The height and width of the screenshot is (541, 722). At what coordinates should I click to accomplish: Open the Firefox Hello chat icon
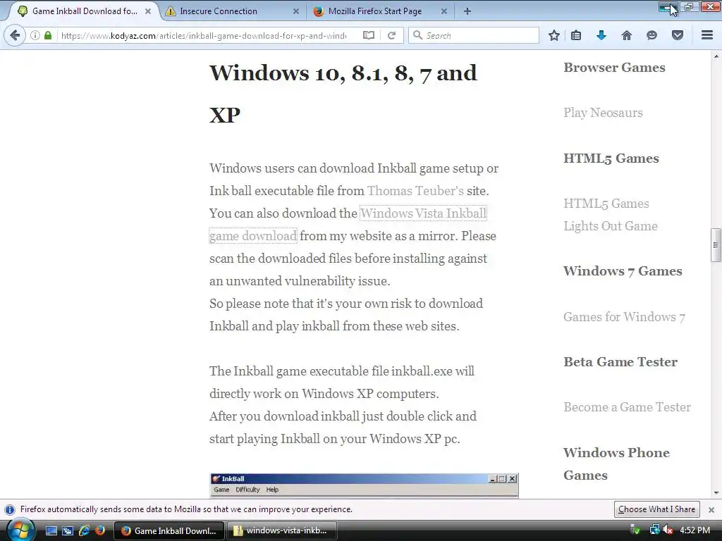click(x=651, y=35)
